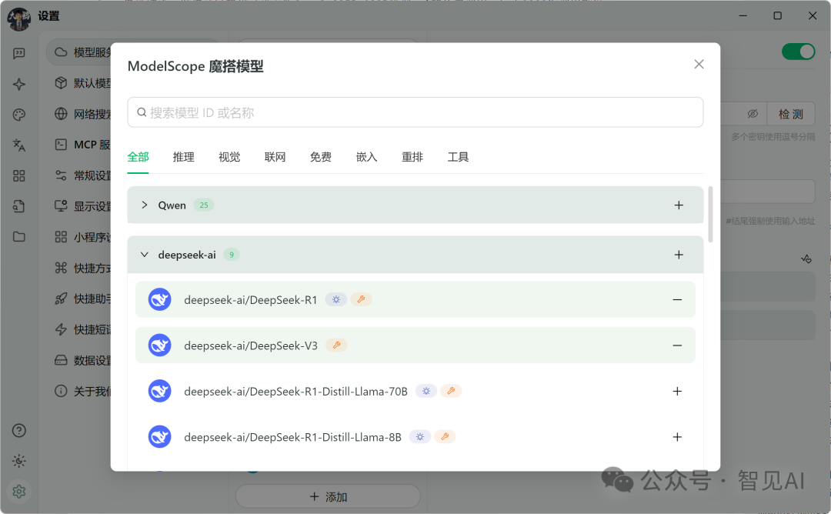831x514 pixels.
Task: Switch to the 联网 tab
Action: (275, 157)
